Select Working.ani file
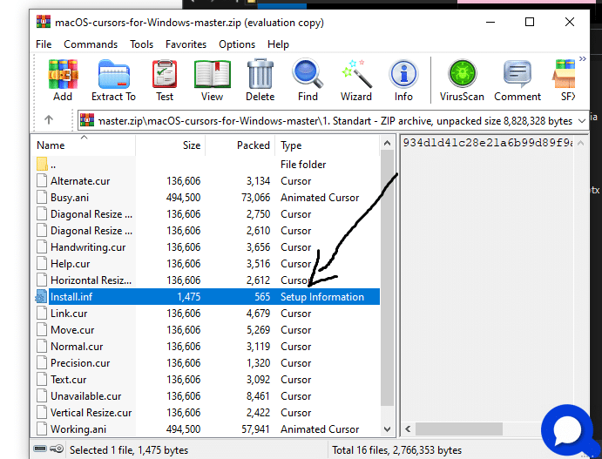Viewport: 602px width, 459px height. pos(78,429)
